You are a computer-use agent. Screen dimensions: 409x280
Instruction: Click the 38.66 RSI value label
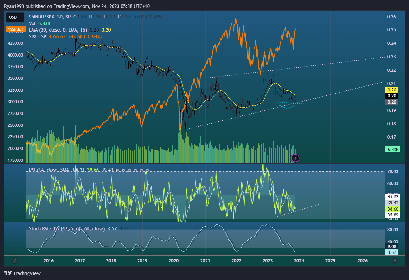click(x=393, y=209)
